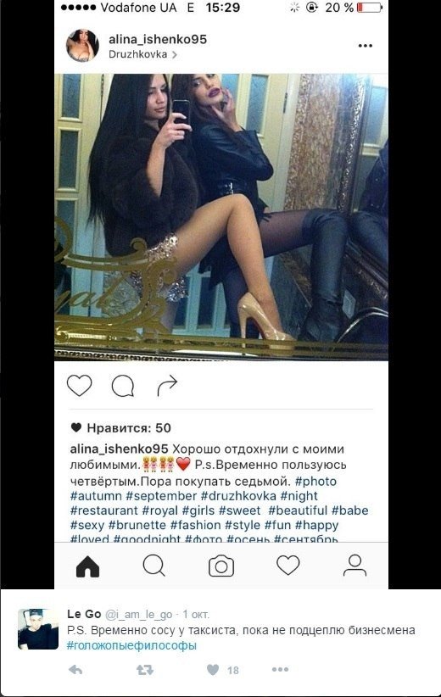
Task: View likes list 'Нравится: 50'
Action: pyautogui.click(x=121, y=428)
